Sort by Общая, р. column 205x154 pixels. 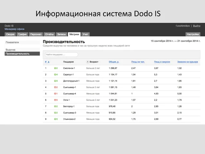[114, 62]
